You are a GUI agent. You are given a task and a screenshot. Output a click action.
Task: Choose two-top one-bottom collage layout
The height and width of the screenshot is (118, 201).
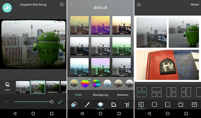tap(142, 92)
